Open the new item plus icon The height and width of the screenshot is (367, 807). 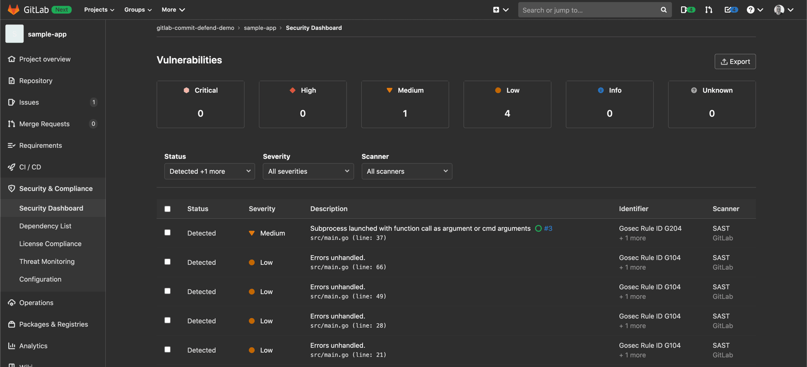[496, 10]
